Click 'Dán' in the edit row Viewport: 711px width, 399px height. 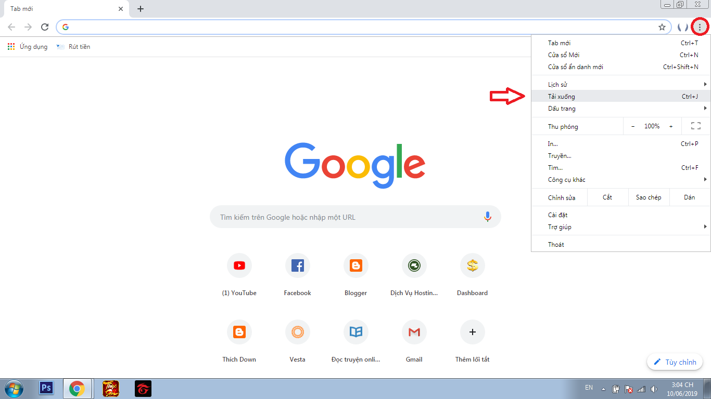tap(690, 197)
